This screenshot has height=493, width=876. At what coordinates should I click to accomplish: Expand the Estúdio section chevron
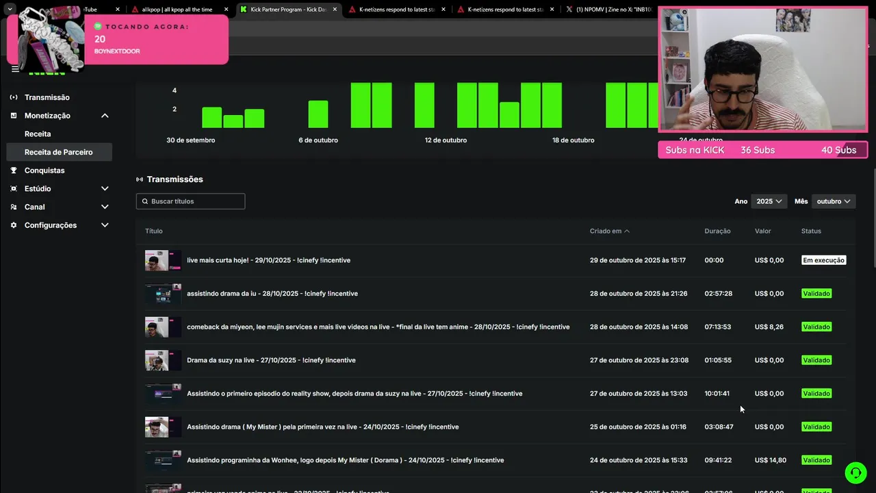click(105, 188)
